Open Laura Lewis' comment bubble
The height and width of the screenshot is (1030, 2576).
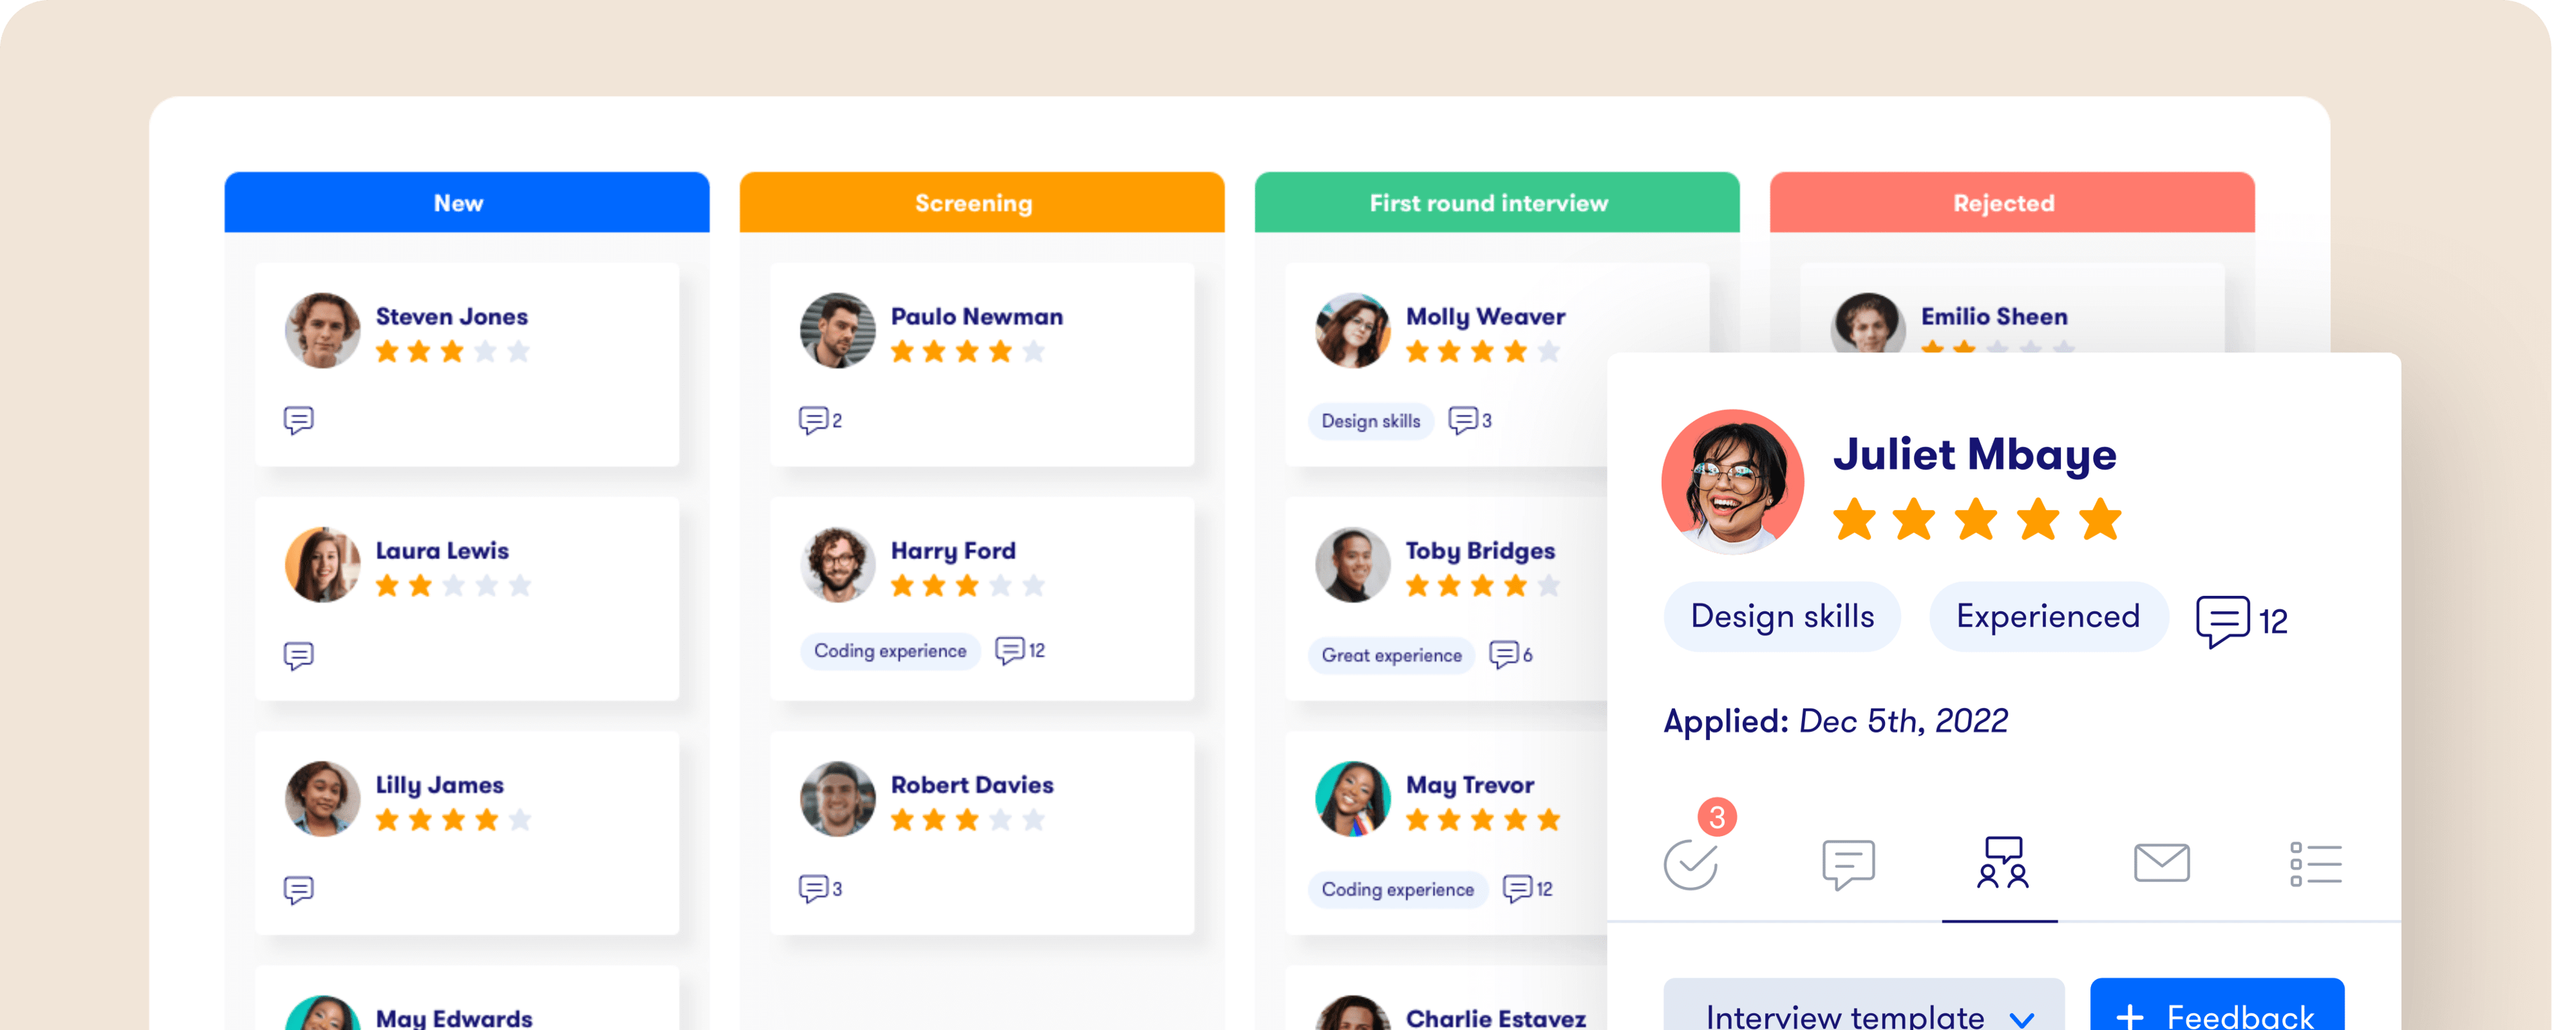click(299, 655)
